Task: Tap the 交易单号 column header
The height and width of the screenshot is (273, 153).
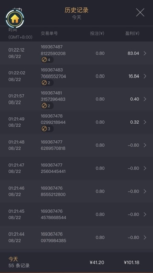Action: [49, 33]
